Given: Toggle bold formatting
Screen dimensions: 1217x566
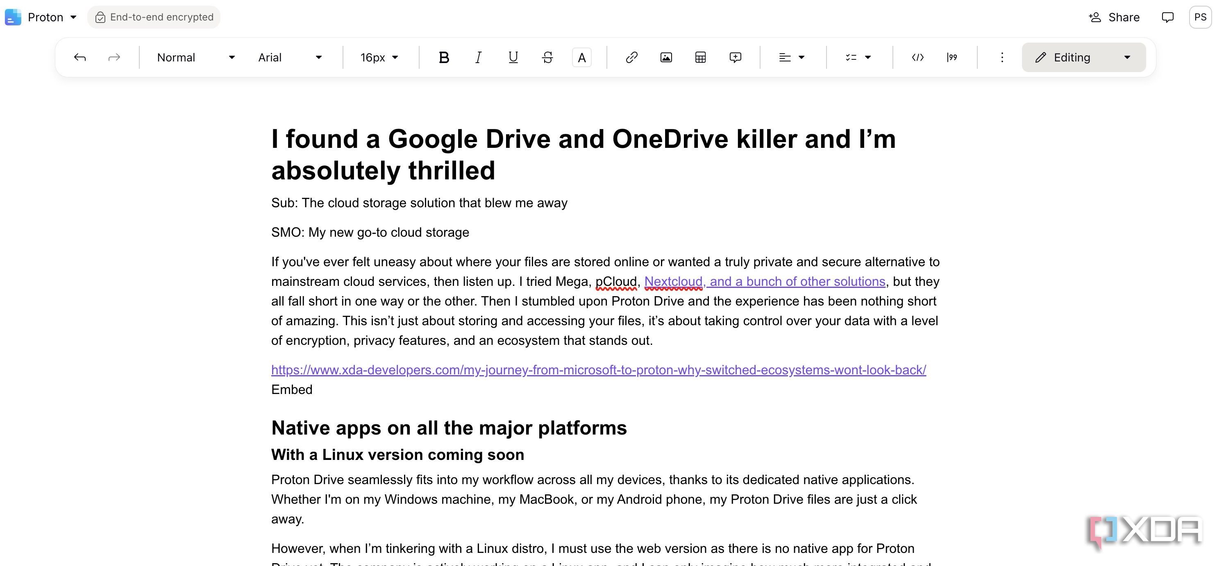Looking at the screenshot, I should (444, 58).
